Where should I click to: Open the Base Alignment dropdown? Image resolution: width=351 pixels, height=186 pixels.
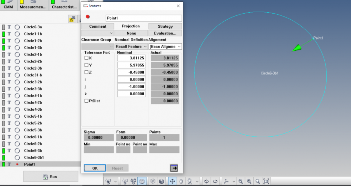[x=165, y=47]
